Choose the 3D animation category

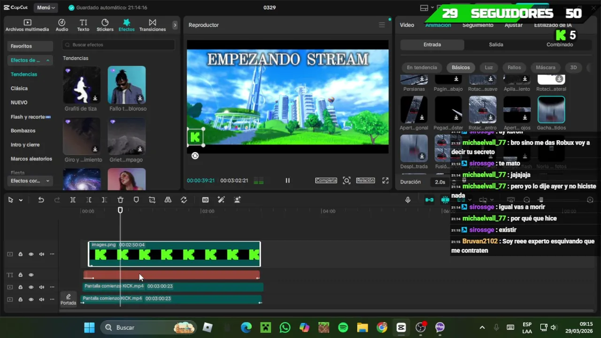point(573,67)
